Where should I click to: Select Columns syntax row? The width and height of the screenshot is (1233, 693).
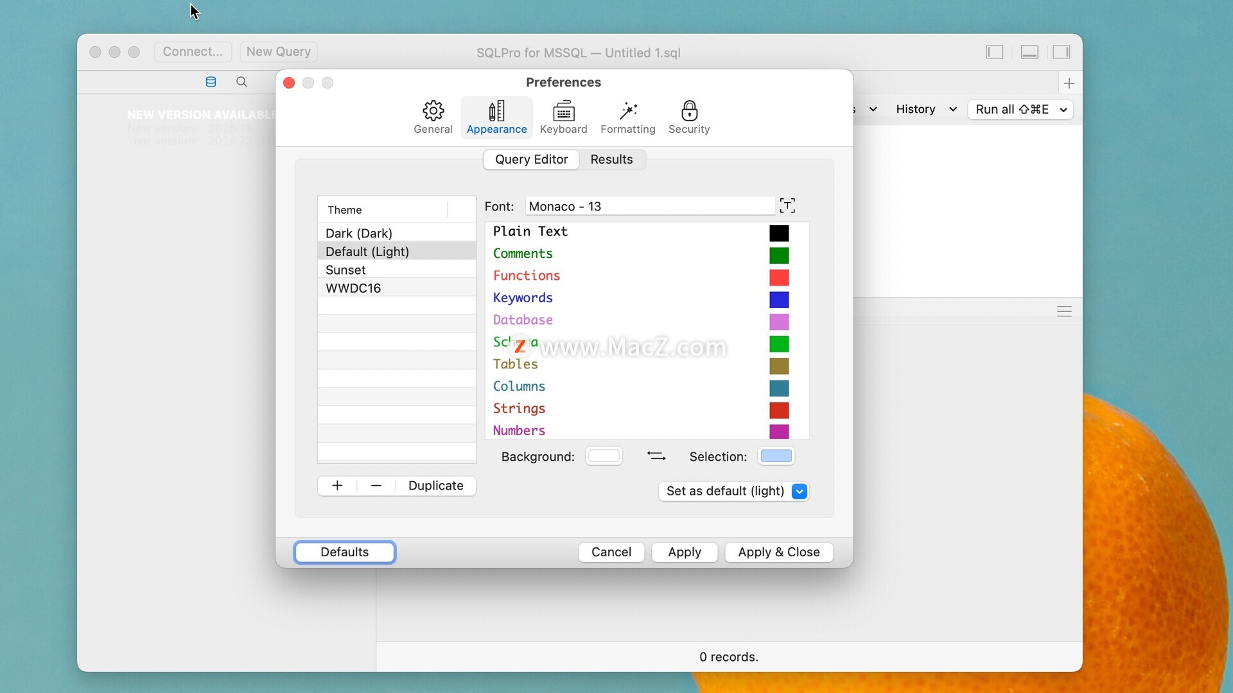tap(647, 387)
